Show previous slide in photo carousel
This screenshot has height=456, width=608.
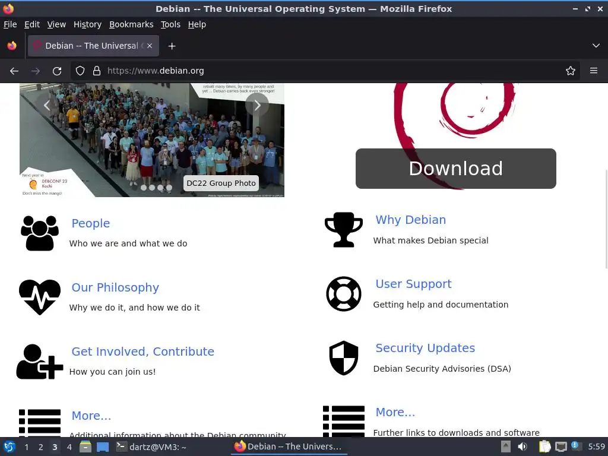(x=47, y=105)
